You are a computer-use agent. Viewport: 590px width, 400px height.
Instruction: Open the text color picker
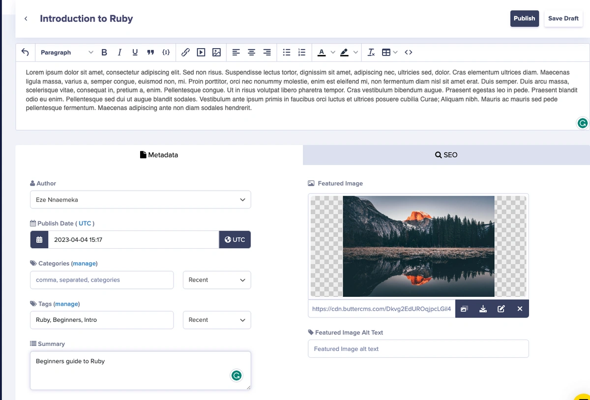(x=322, y=52)
